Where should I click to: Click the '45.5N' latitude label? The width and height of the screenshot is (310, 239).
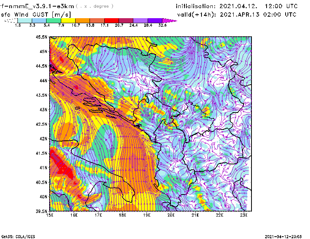[x=41, y=37]
